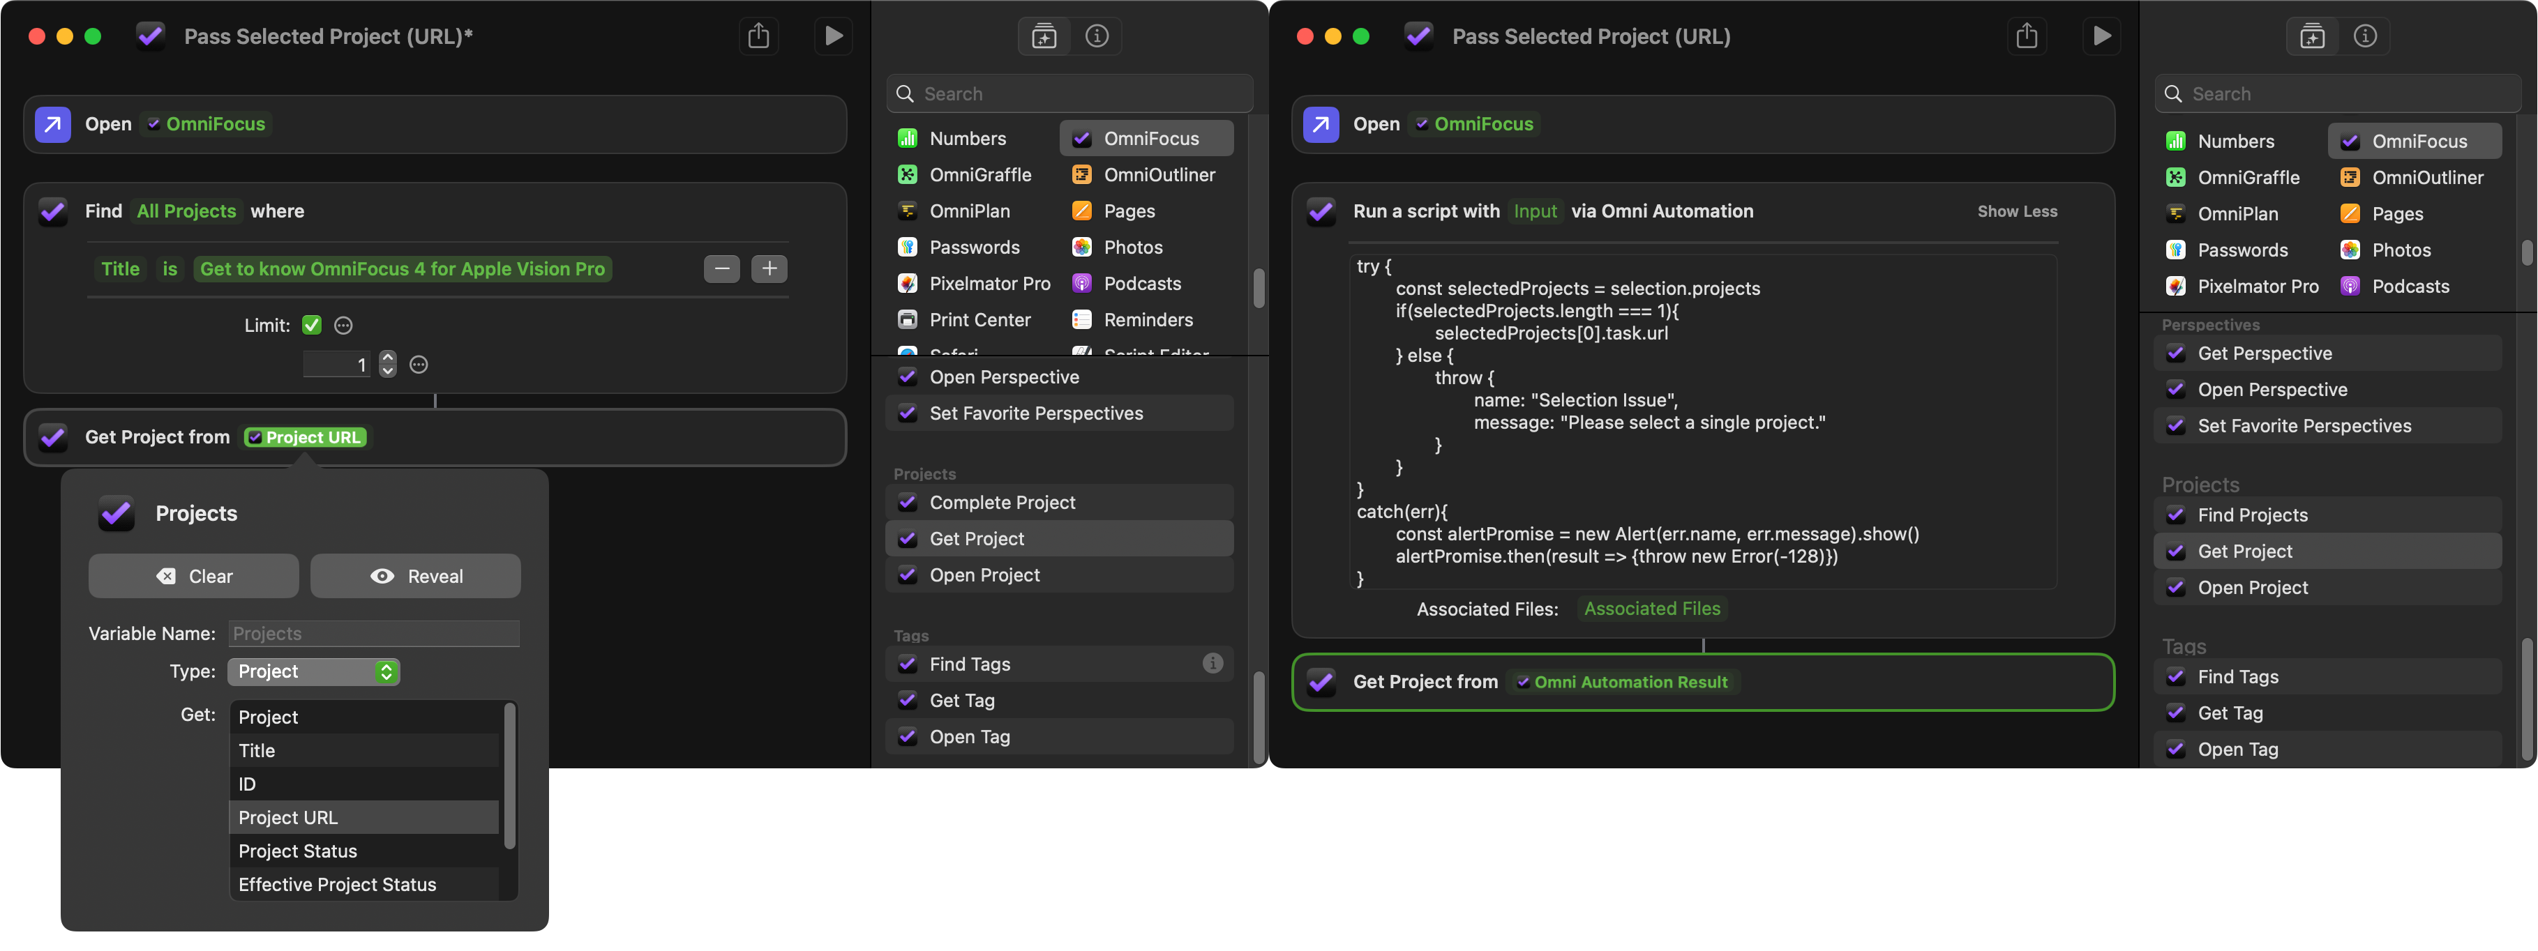This screenshot has height=951, width=2538.
Task: Add Complete Project action from left library
Action: 1059,503
